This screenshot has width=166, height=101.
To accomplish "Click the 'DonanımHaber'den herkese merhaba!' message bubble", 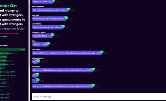I will (49, 19).
